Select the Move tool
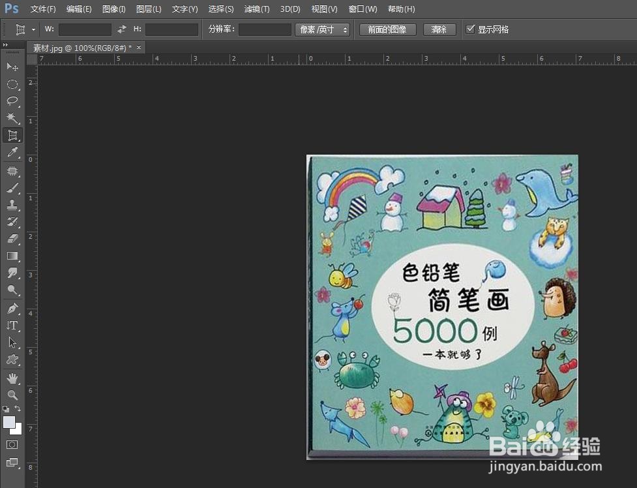637x488 pixels. tap(12, 66)
